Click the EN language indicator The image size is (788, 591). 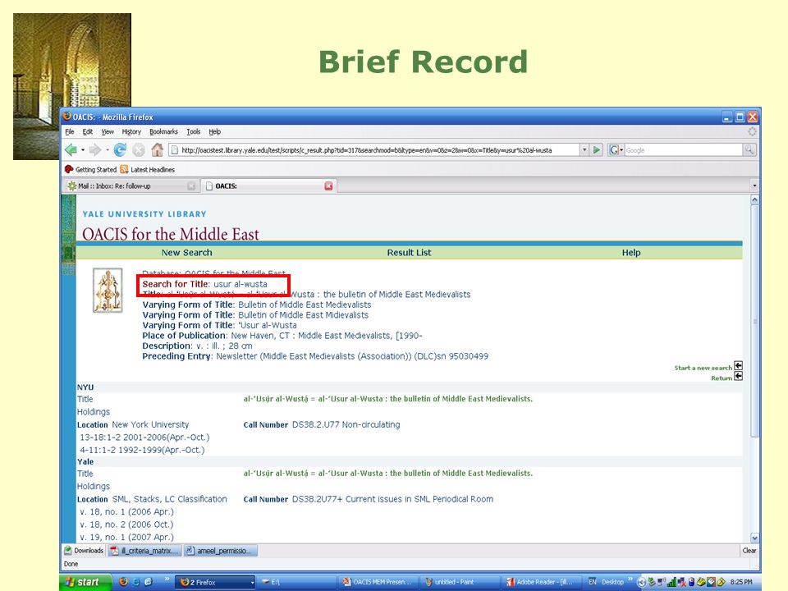click(x=593, y=582)
